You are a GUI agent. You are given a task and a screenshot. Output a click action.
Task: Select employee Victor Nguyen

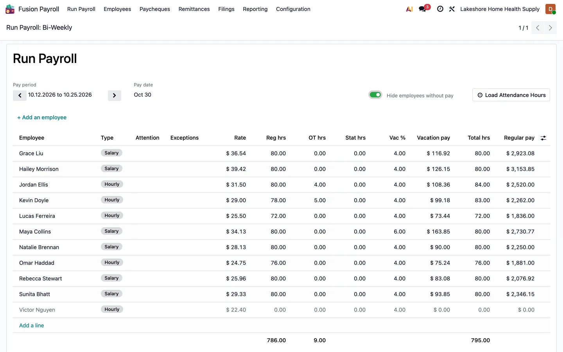37,310
